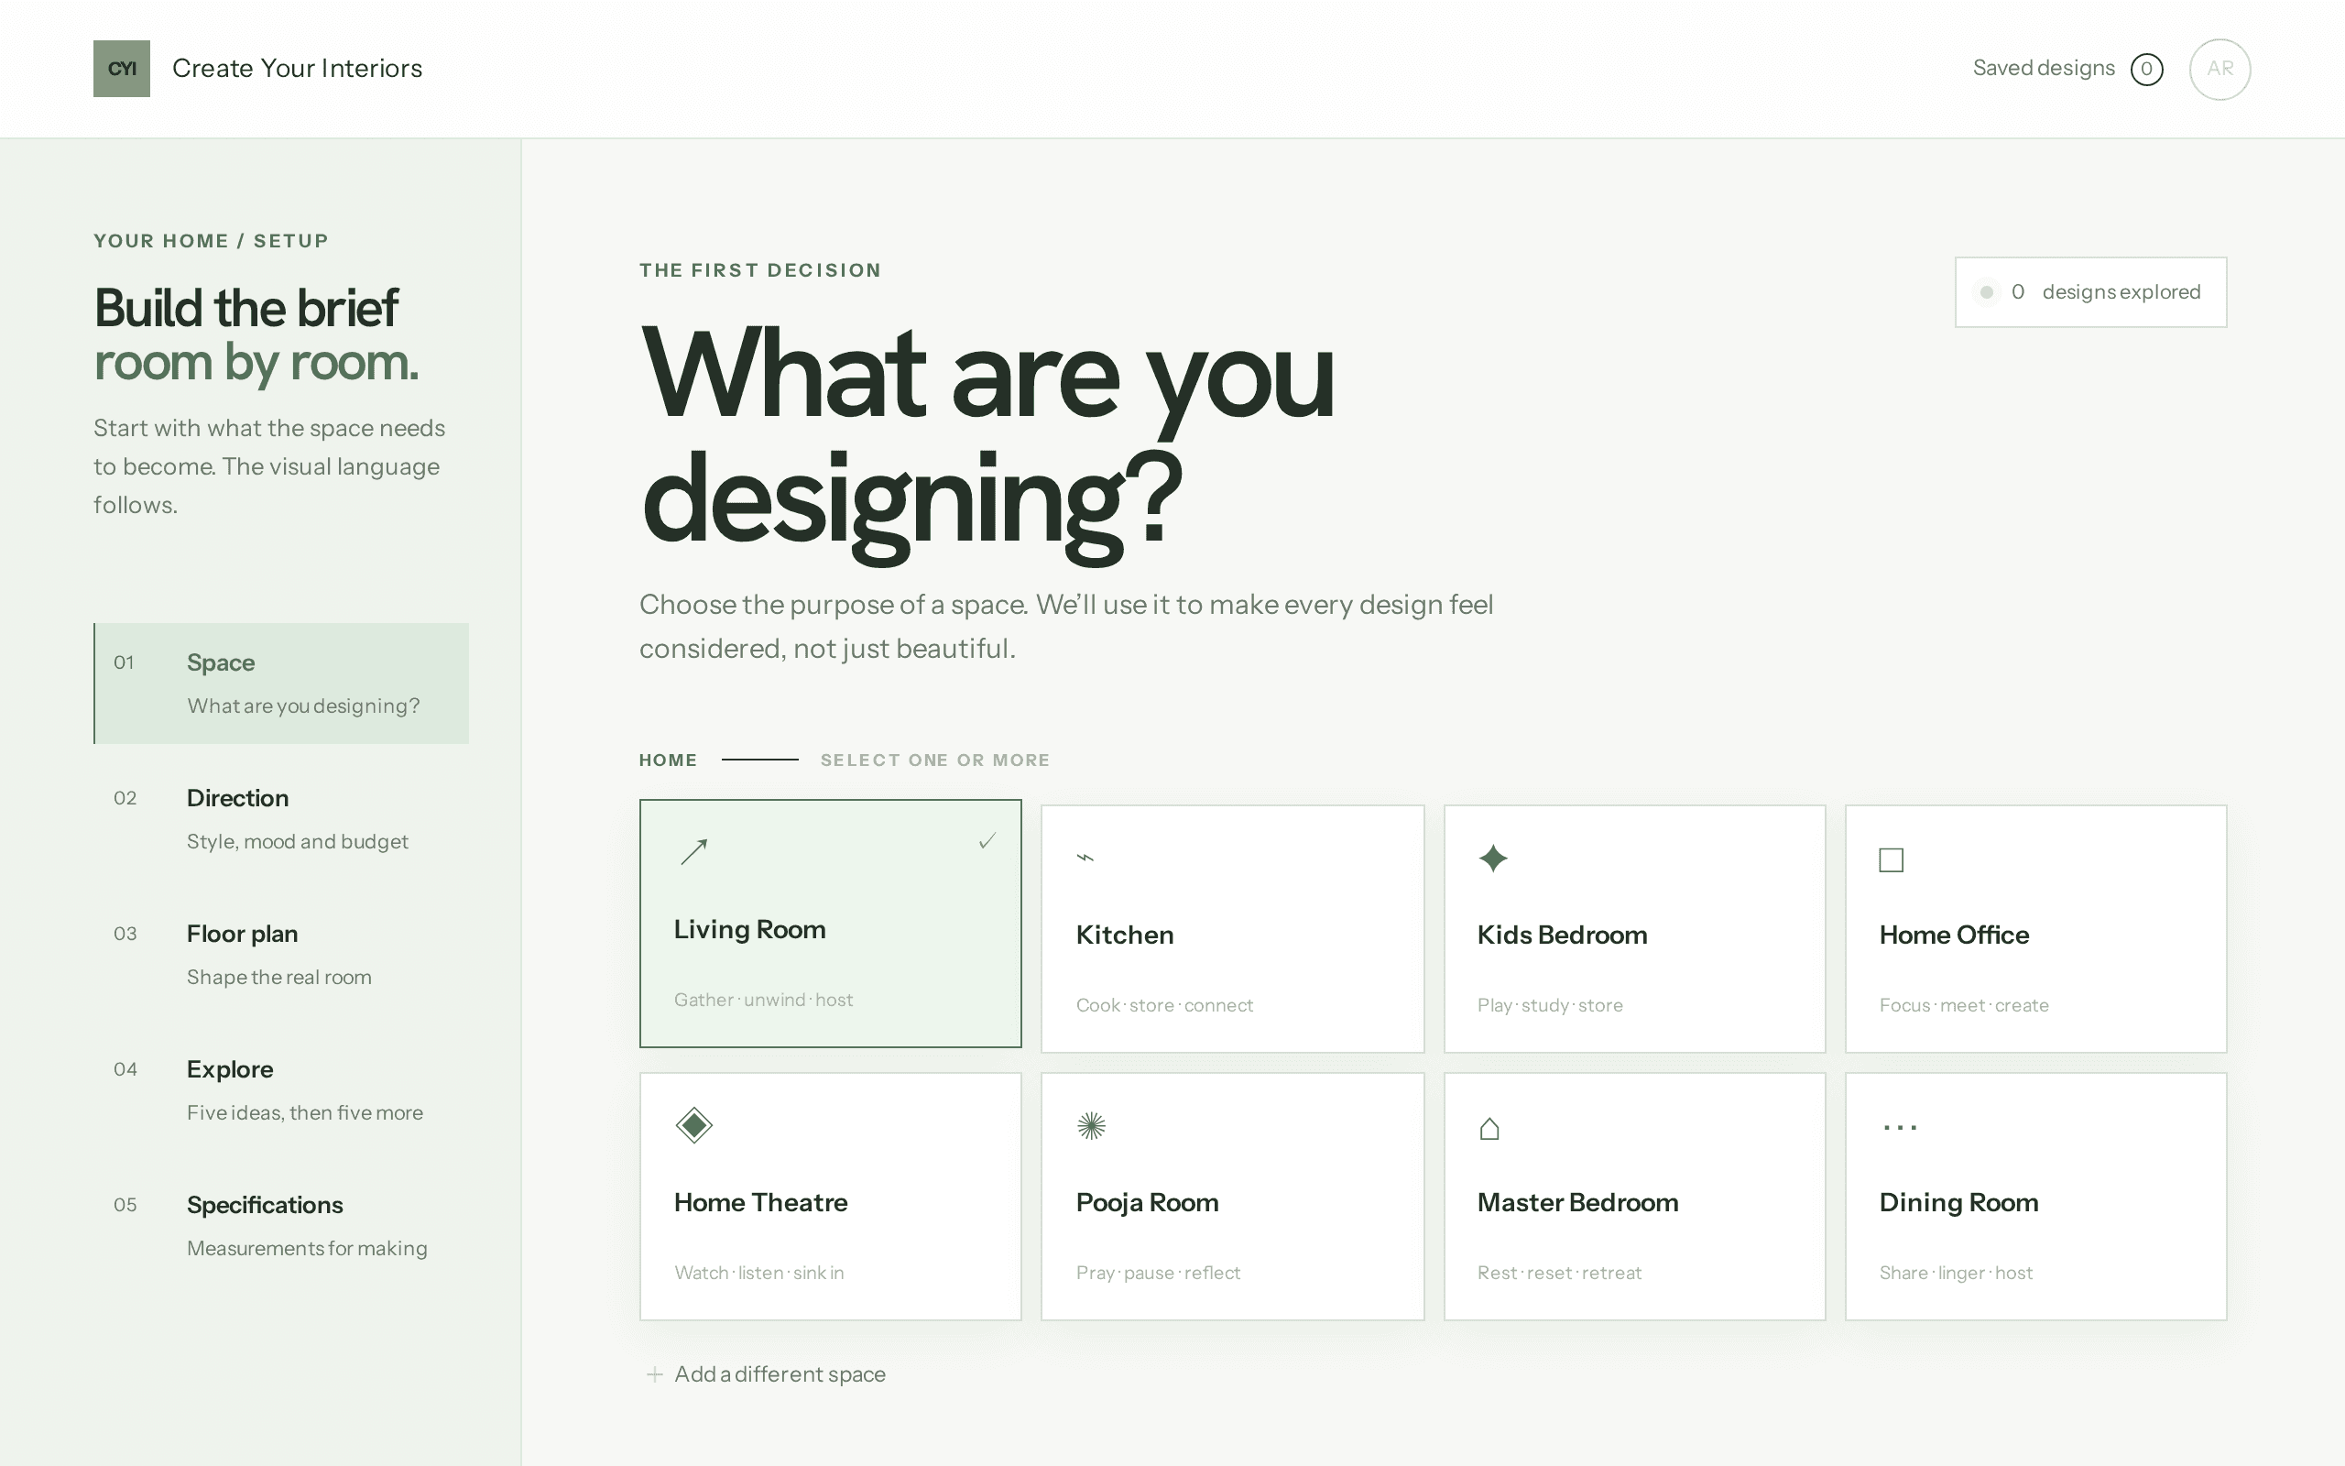Choose the Home Office card title
2345x1466 pixels.
tap(1954, 935)
